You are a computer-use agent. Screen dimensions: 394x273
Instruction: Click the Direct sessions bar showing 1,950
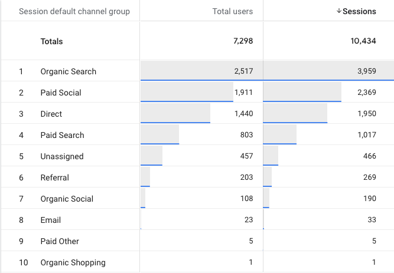295,114
